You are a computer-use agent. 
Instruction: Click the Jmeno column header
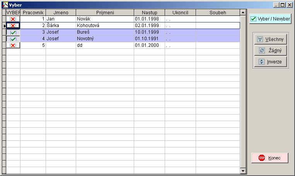point(61,13)
